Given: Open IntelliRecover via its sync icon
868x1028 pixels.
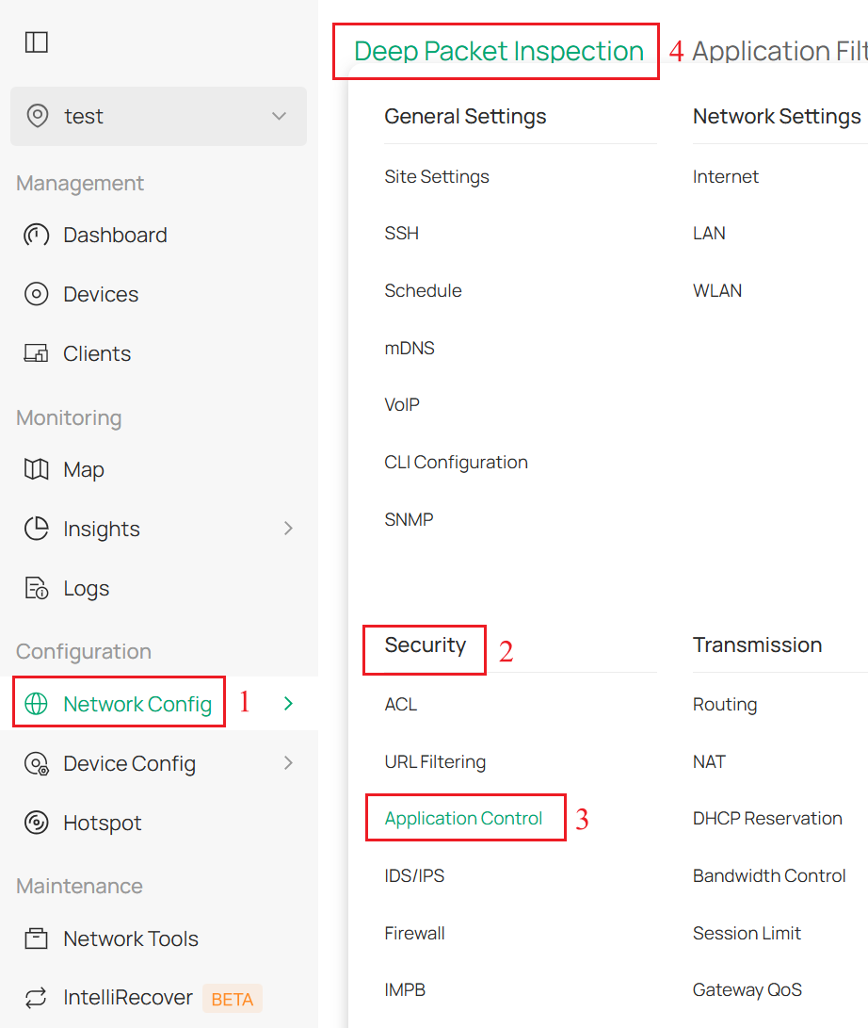Looking at the screenshot, I should point(35,998).
